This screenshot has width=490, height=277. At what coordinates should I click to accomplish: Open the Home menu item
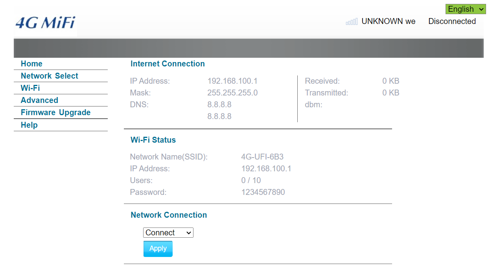pos(31,64)
